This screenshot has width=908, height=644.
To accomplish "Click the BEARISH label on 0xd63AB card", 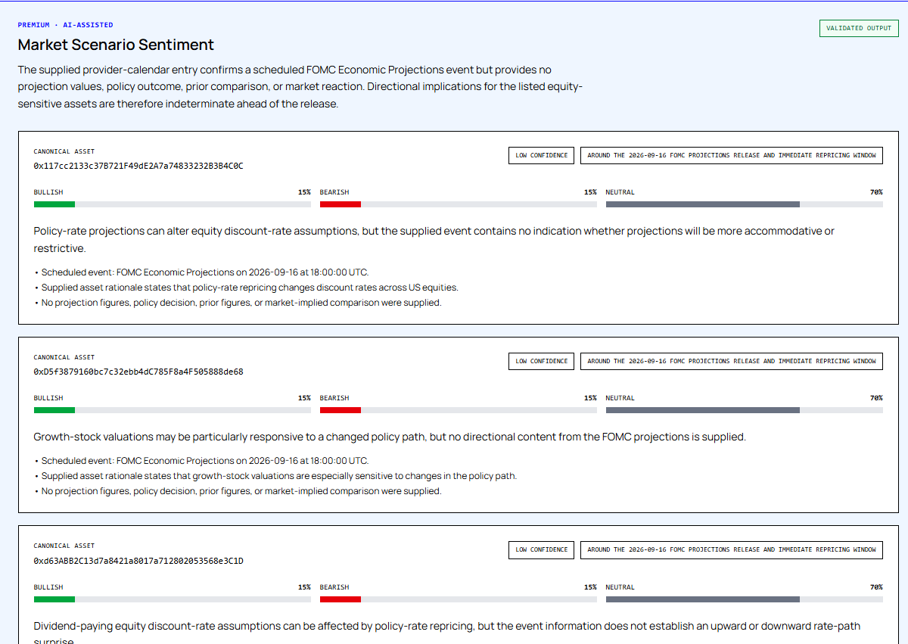I will 334,587.
